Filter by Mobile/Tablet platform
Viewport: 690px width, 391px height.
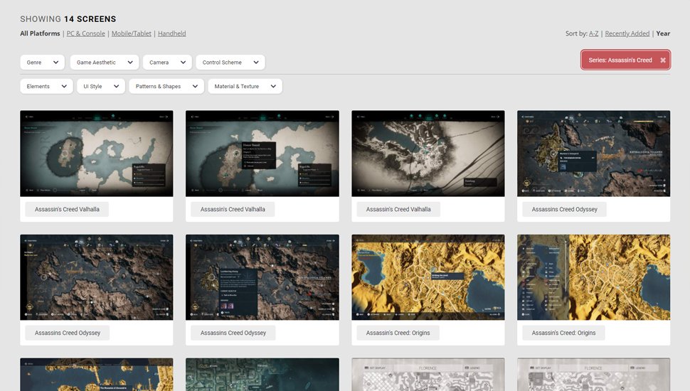tap(131, 33)
